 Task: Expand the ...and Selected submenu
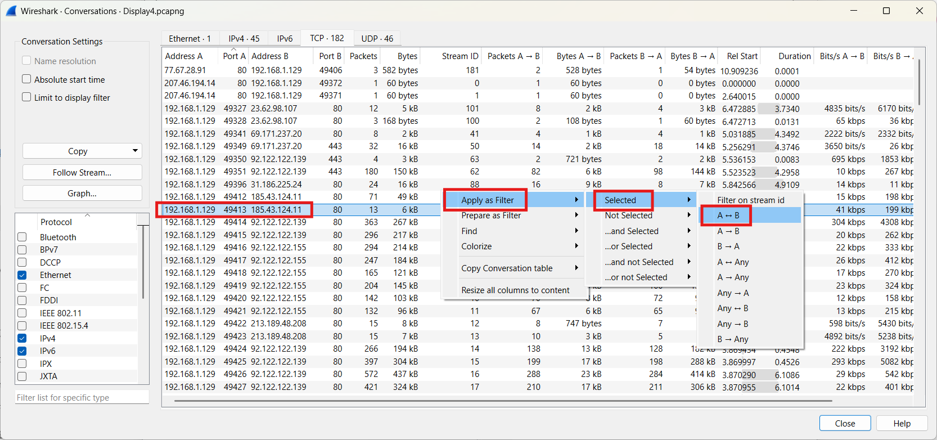641,231
